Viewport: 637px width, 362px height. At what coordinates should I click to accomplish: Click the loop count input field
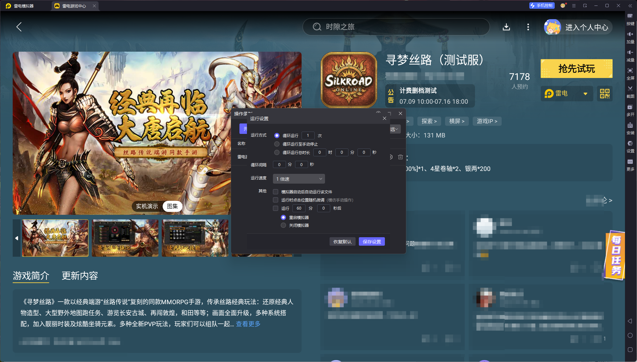308,136
